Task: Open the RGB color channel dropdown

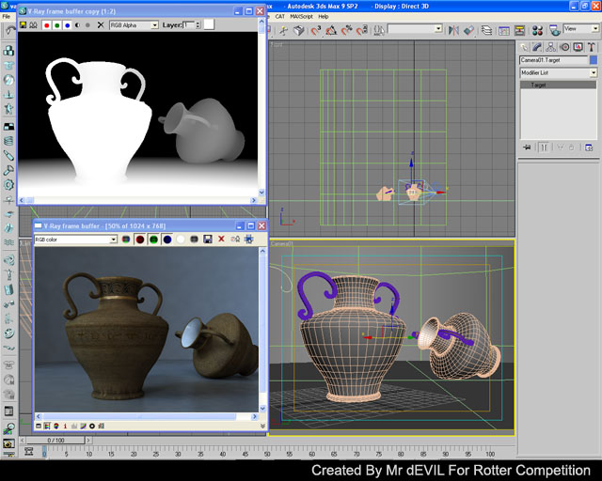Action: coord(75,240)
